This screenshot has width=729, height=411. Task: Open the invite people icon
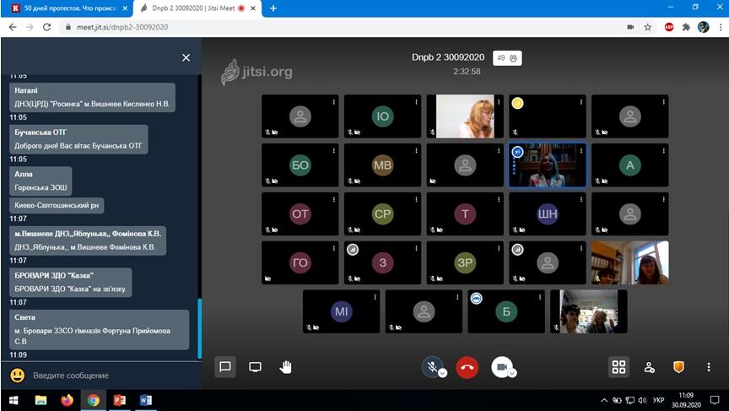(x=649, y=367)
